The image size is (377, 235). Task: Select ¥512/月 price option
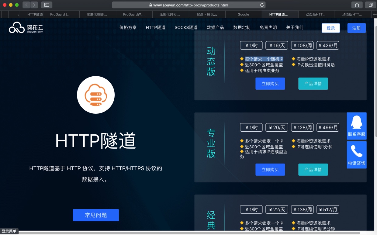328,209
